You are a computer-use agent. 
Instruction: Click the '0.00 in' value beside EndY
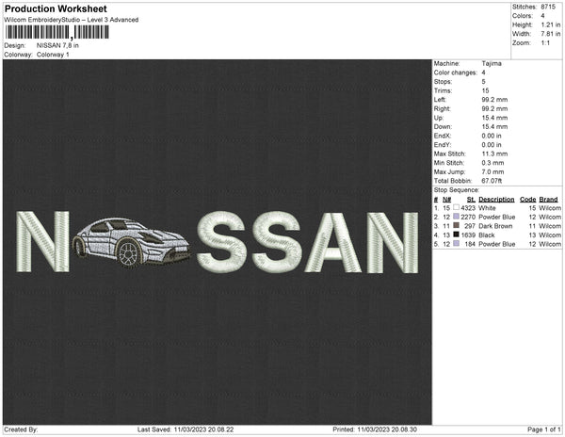(x=492, y=145)
